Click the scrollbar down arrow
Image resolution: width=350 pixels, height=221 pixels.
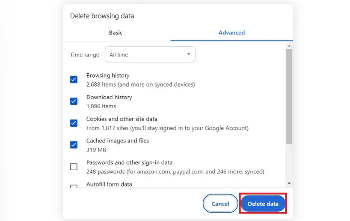(289, 184)
